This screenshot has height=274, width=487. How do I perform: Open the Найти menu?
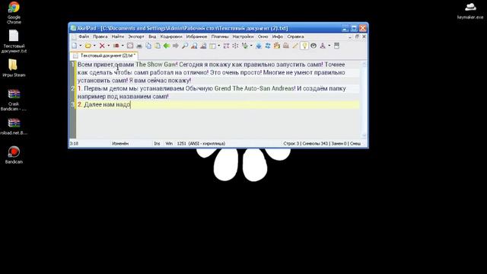pos(118,37)
